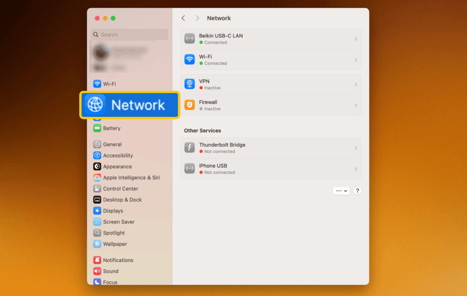Select the Firewall shield icon

click(190, 105)
